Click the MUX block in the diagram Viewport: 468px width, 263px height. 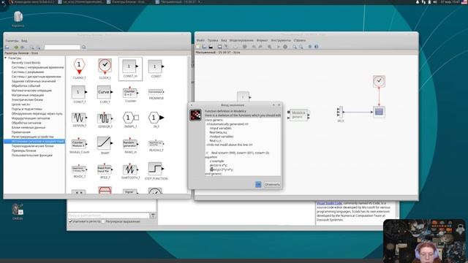[340, 113]
